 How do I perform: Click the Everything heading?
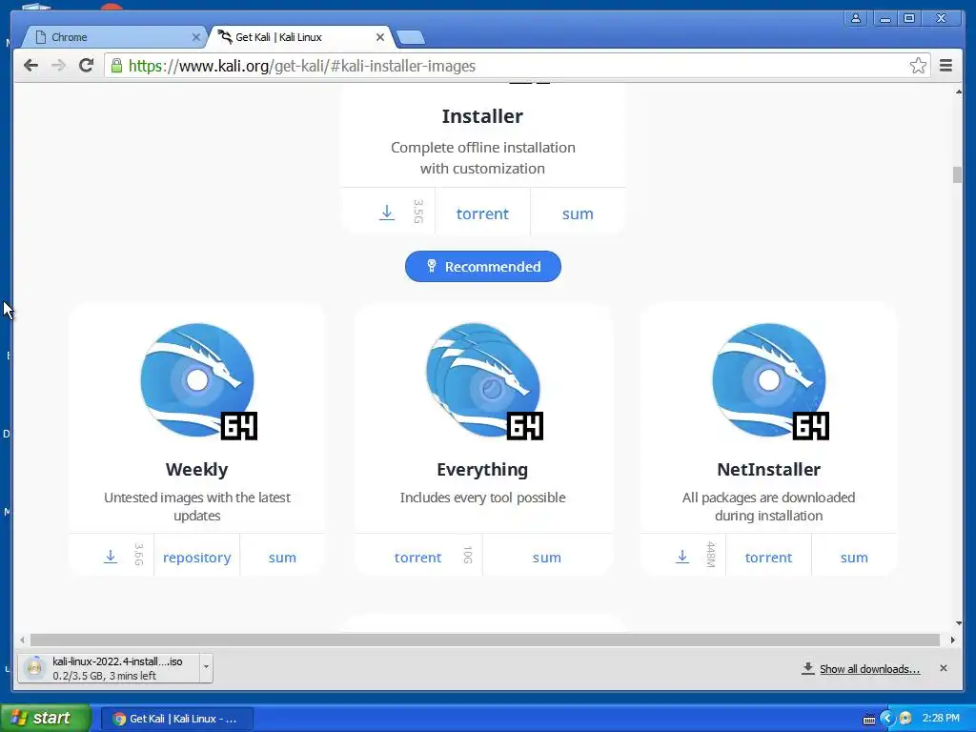(482, 469)
